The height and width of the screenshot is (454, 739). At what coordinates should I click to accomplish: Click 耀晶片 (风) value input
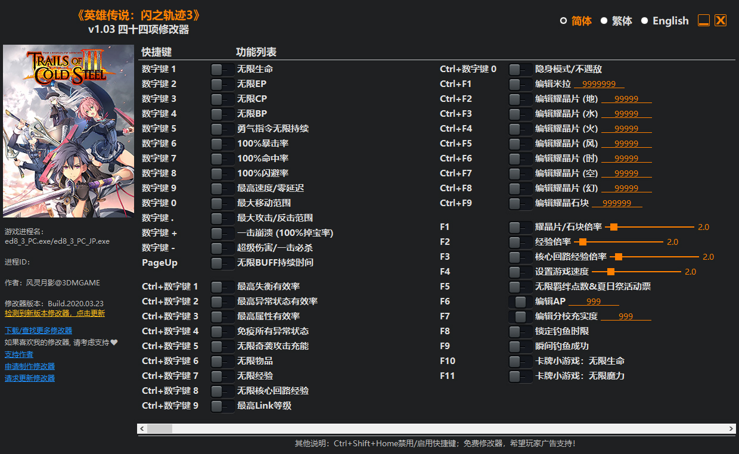626,144
